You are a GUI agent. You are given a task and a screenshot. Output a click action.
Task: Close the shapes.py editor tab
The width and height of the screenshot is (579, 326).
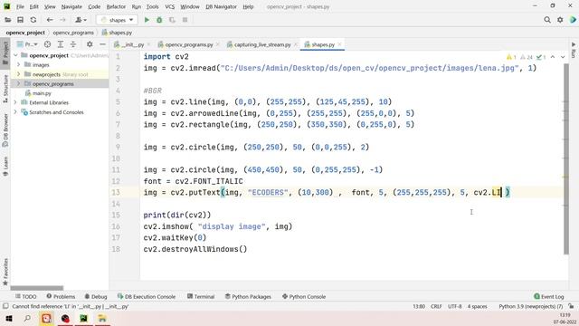339,44
